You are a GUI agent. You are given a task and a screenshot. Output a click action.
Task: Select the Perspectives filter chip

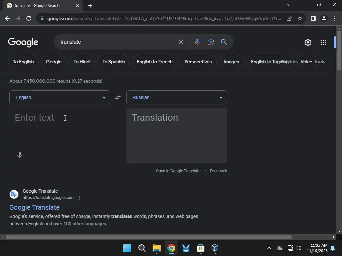(x=198, y=62)
